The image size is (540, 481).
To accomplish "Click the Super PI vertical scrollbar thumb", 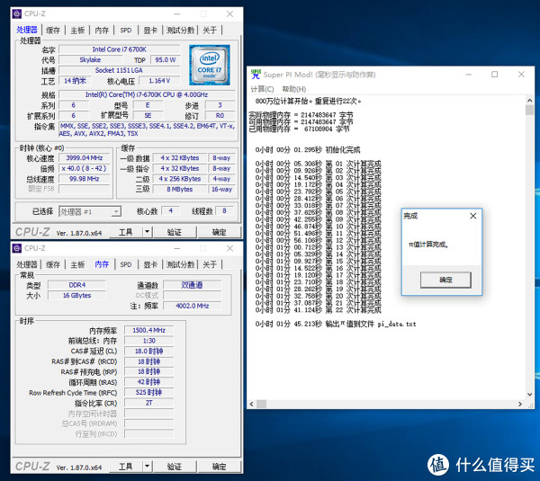I will tap(530, 110).
